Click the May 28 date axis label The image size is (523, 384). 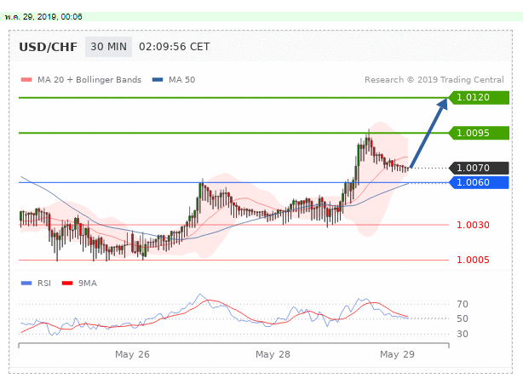[273, 354]
